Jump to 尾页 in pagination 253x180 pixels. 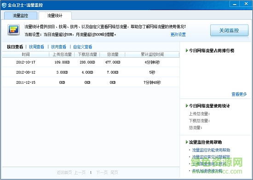[x=115, y=173]
